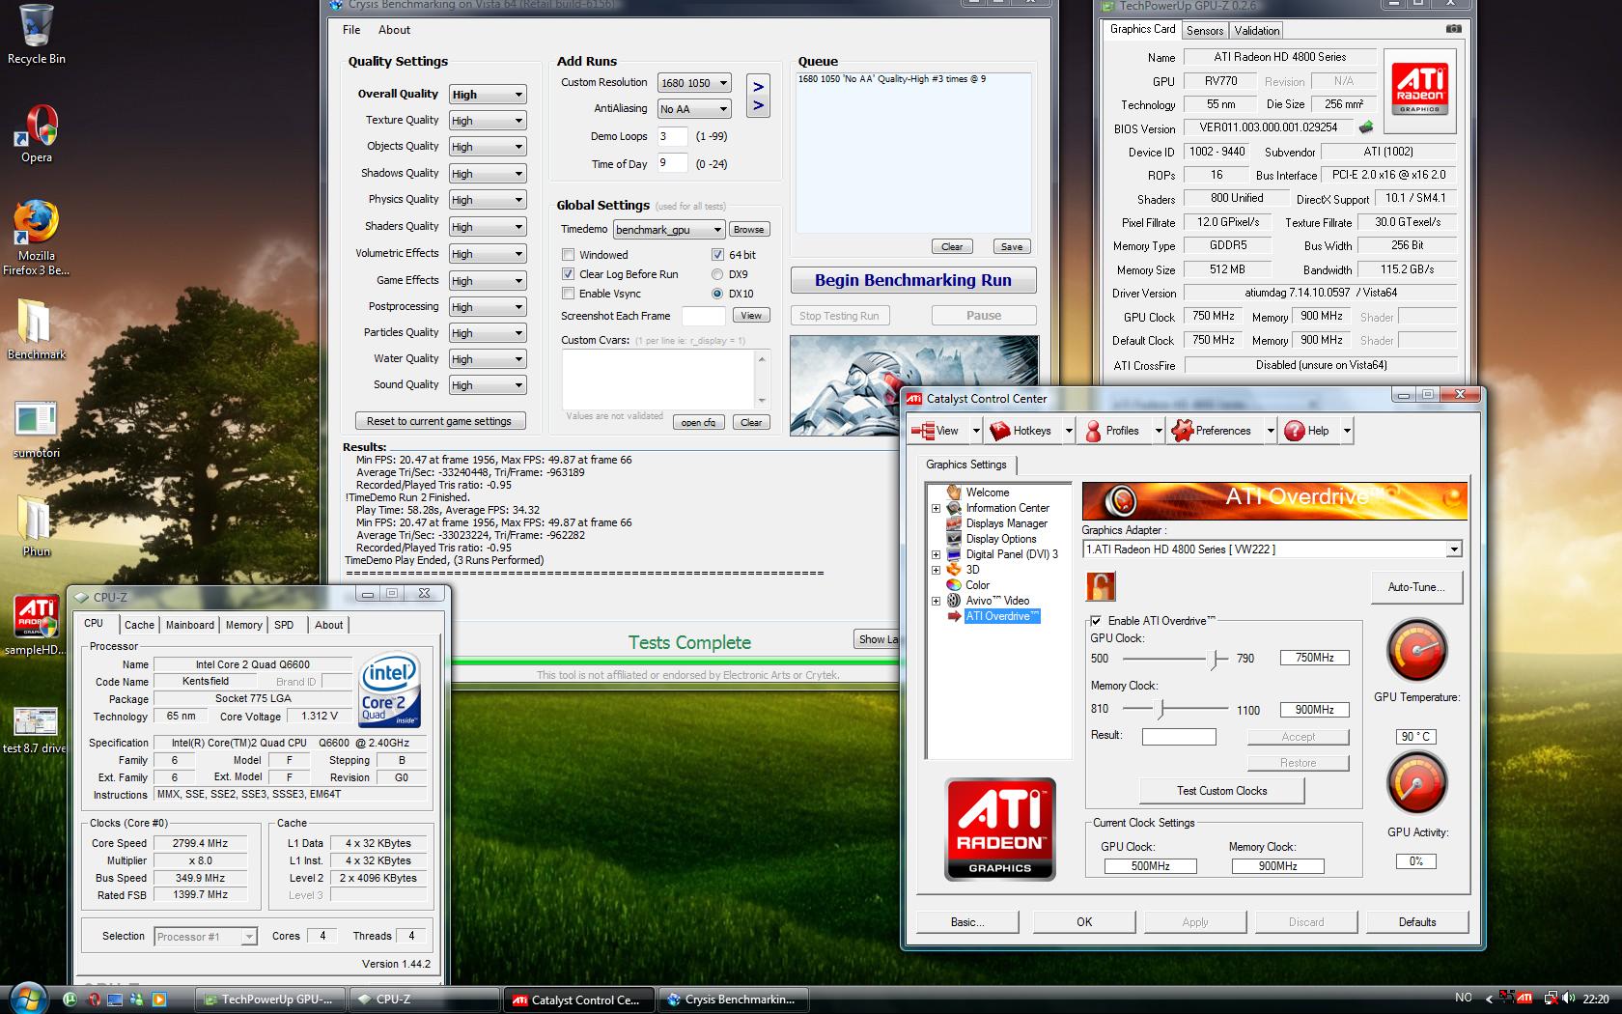Image resolution: width=1622 pixels, height=1014 pixels.
Task: Switch to Catalyst Control Center taskbar button
Action: 577,1000
